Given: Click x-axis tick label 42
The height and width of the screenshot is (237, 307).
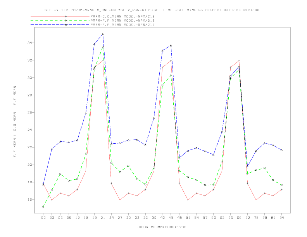Looking at the screenshot, I should (162, 218).
